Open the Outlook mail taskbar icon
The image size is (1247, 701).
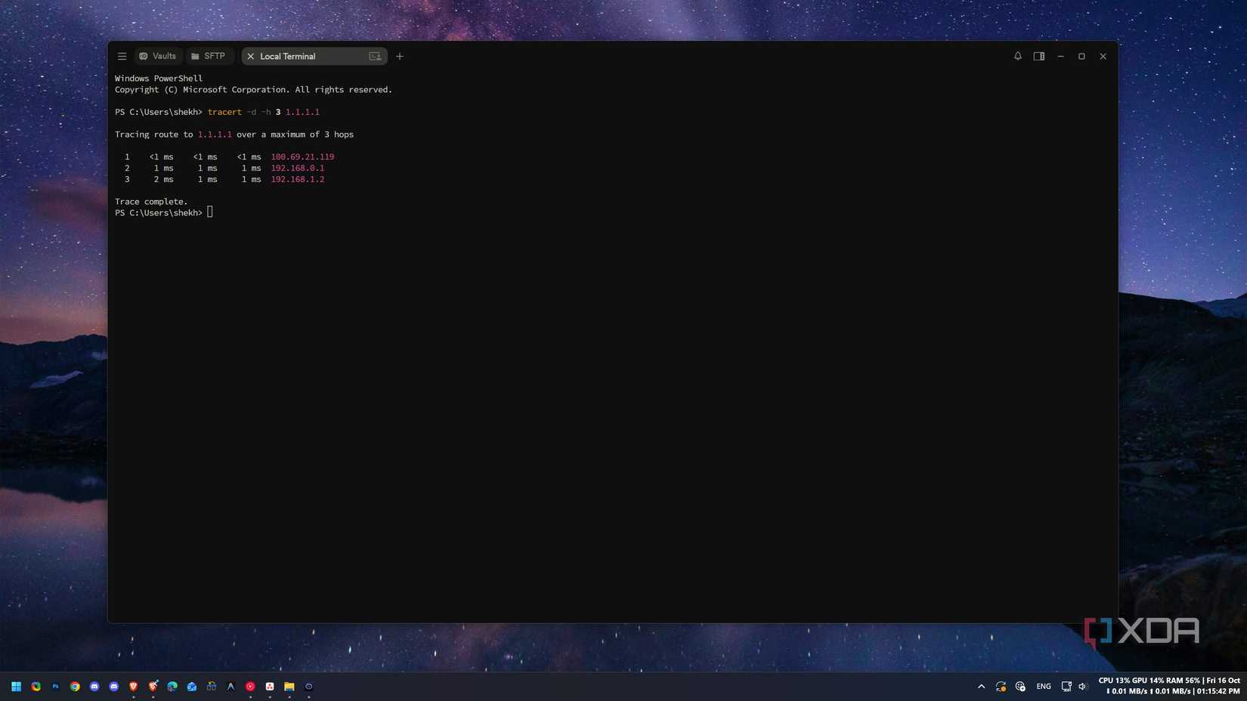pyautogui.click(x=192, y=687)
